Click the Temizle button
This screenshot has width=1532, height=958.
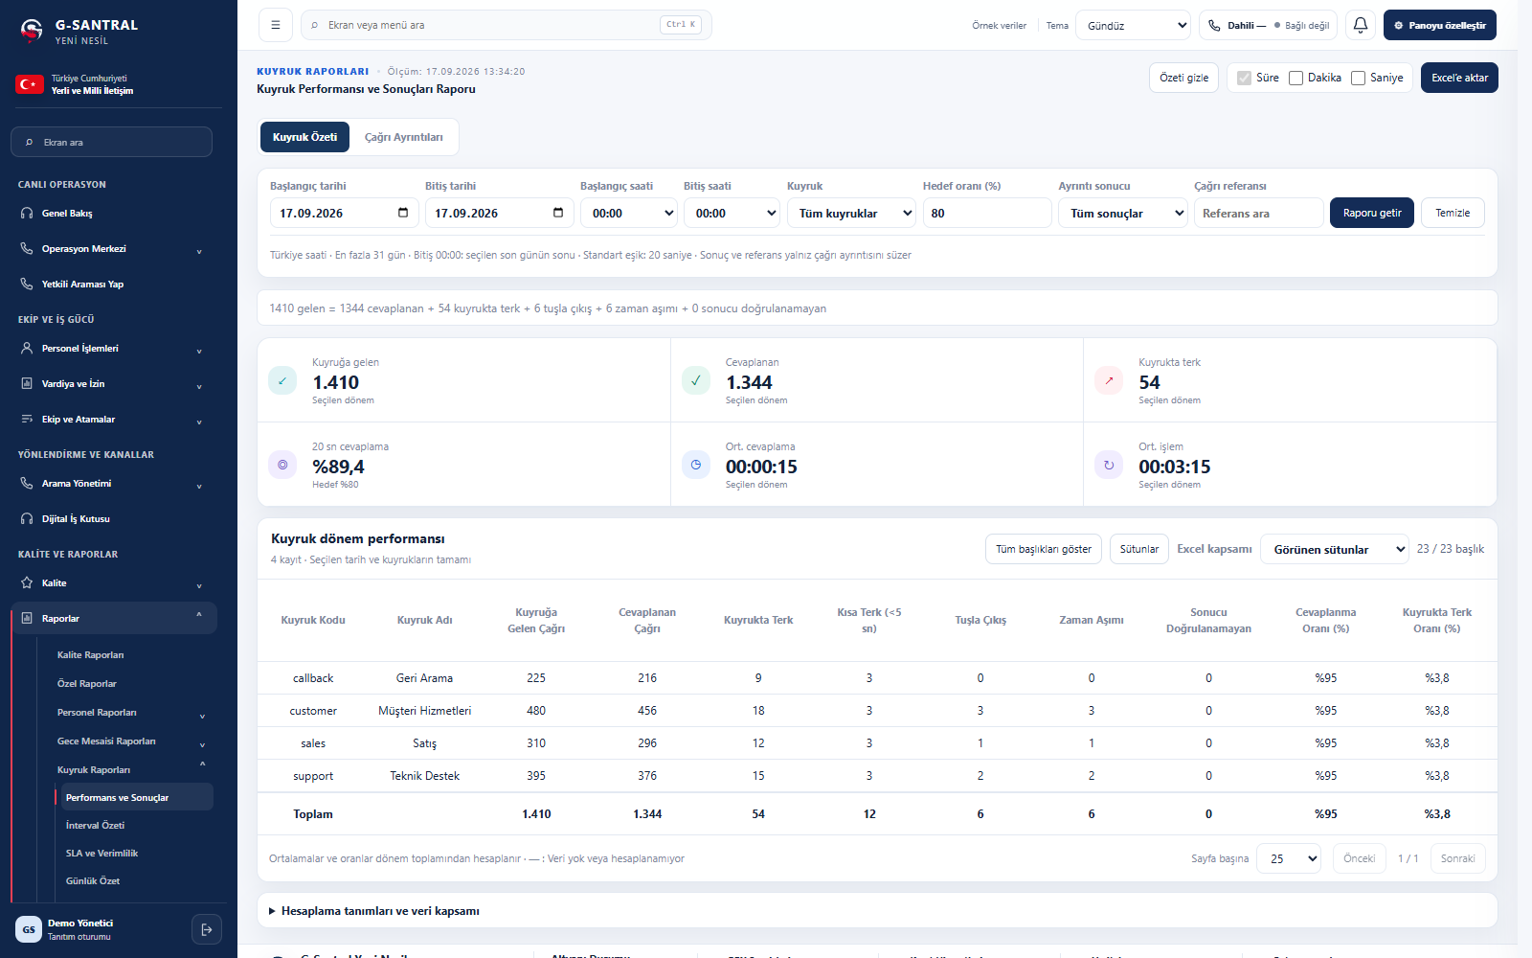coord(1453,213)
